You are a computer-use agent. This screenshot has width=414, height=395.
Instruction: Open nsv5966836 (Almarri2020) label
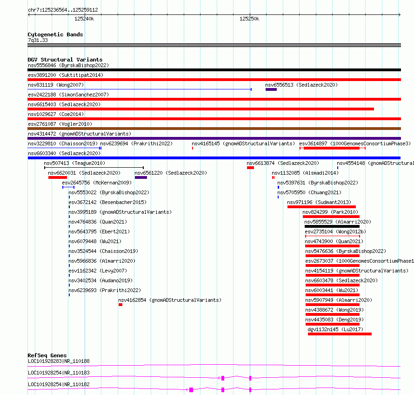[x=102, y=261]
